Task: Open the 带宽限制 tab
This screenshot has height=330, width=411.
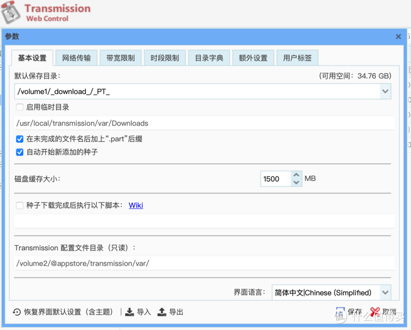Action: pyautogui.click(x=120, y=58)
